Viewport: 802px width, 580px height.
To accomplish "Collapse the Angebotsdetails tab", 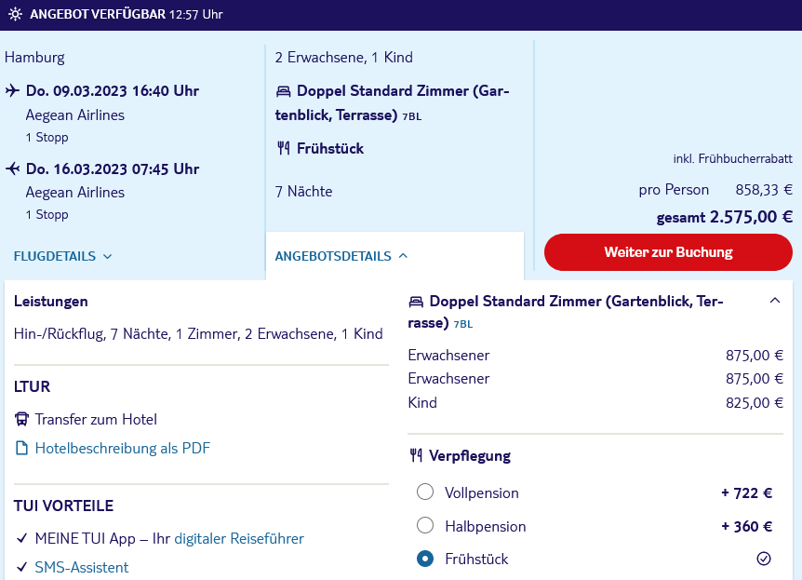I will (341, 256).
